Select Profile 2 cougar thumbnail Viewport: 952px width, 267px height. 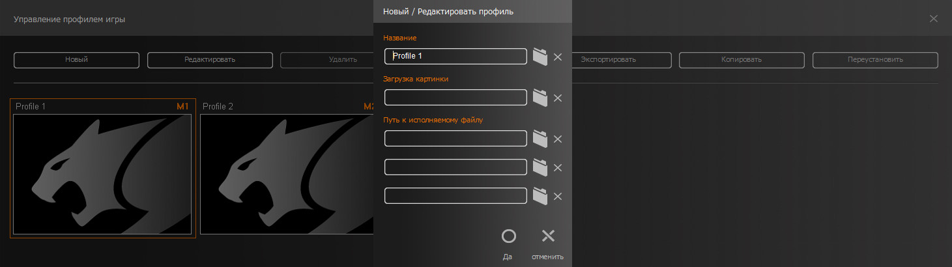[x=287, y=174]
